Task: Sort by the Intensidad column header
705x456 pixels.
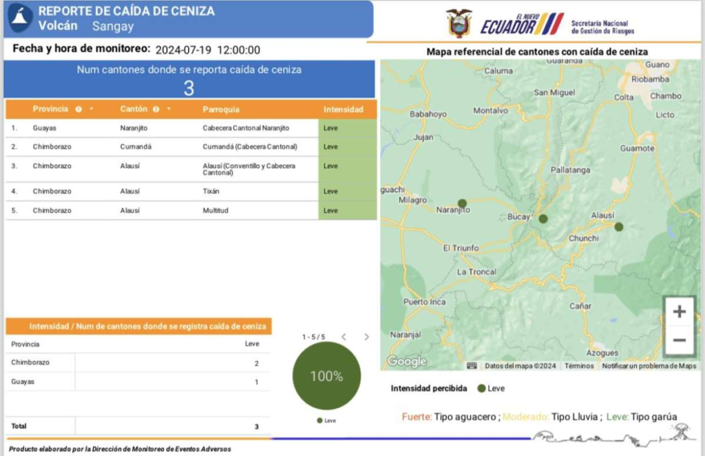Action: point(343,110)
